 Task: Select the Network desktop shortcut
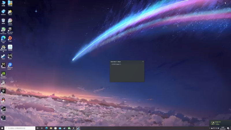point(3,12)
